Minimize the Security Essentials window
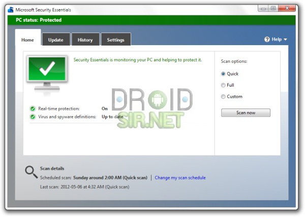Image resolution: width=305 pixels, height=217 pixels. coord(263,8)
